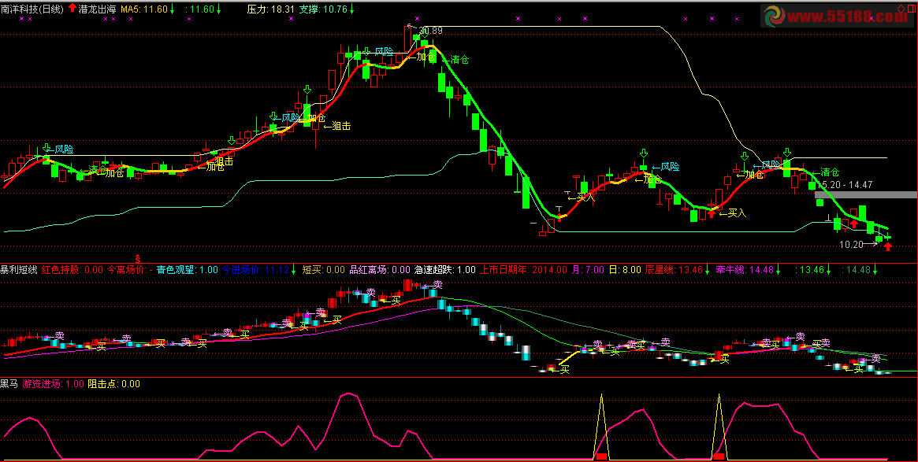
Task: Click right yellow spike's red block in 黑马 panel
Action: [x=719, y=456]
